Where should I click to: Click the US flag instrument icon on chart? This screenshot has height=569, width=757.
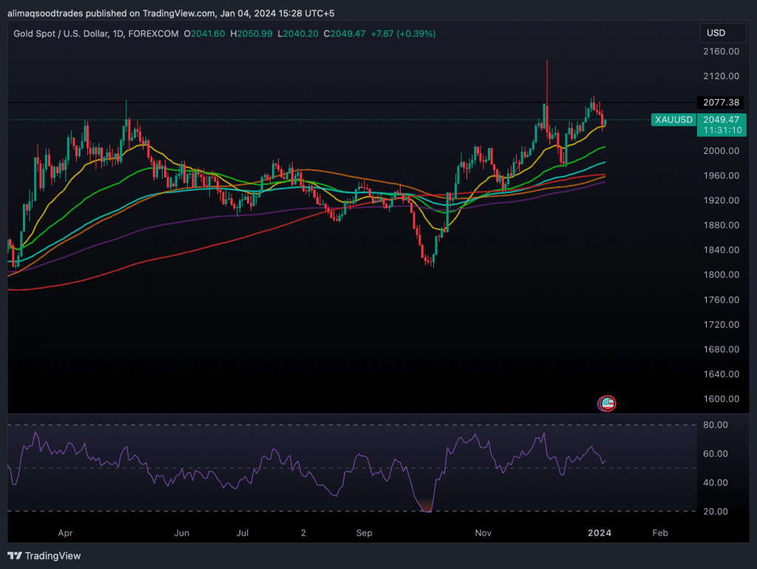(606, 403)
